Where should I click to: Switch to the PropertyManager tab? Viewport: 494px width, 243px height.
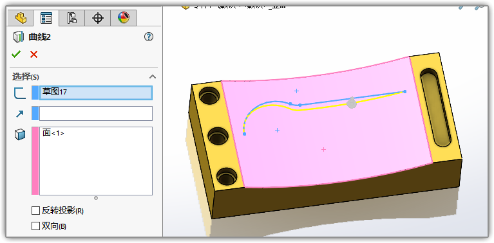[46, 18]
